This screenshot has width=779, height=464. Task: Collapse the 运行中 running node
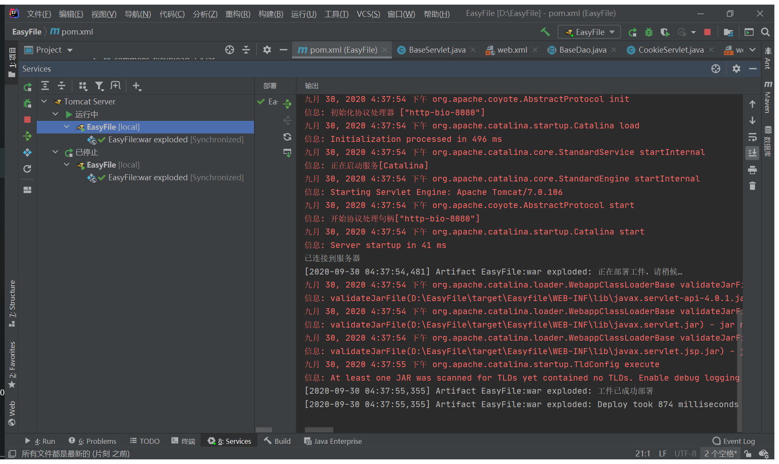pyautogui.click(x=55, y=114)
